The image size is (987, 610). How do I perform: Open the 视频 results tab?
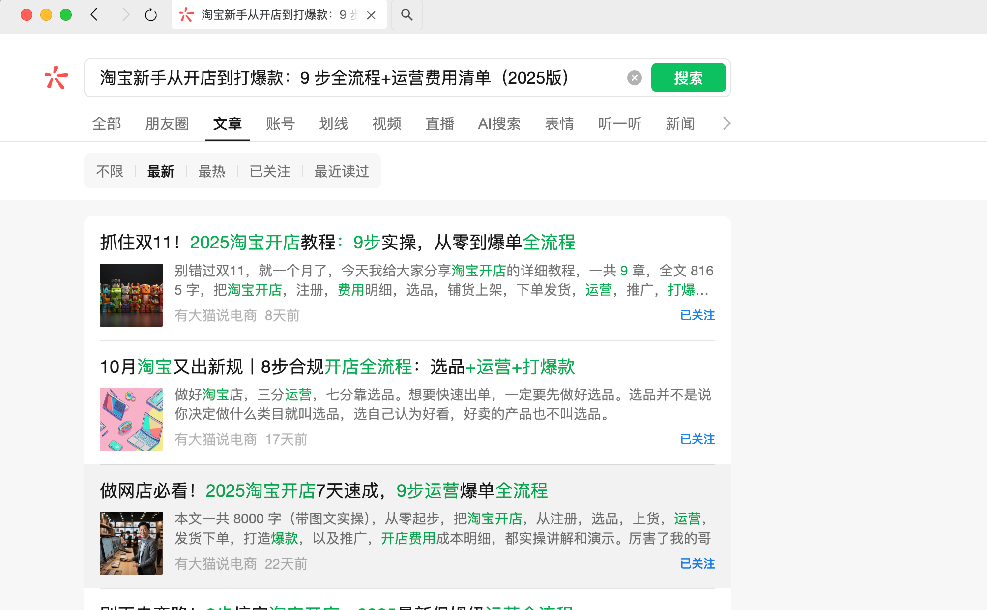386,123
